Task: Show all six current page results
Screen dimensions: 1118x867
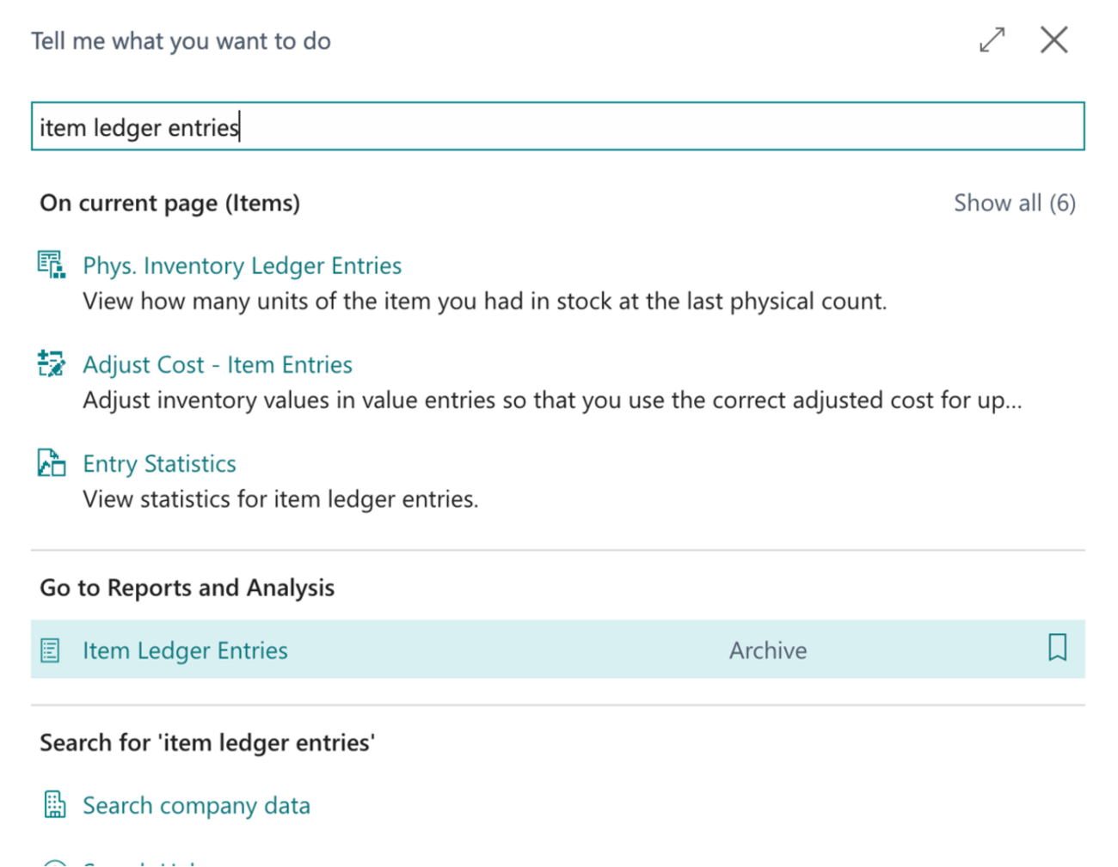Action: (x=1014, y=203)
